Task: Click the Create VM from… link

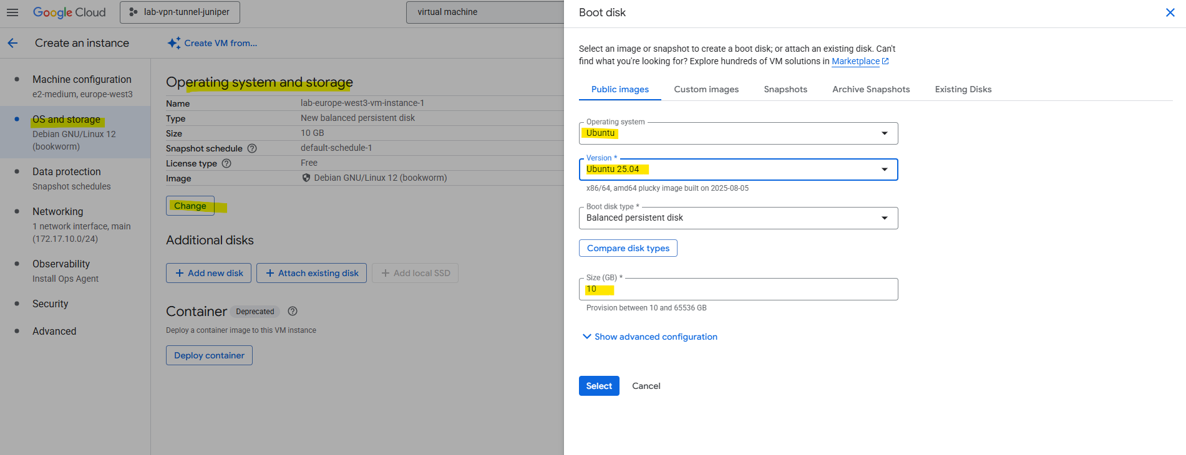Action: 220,43
